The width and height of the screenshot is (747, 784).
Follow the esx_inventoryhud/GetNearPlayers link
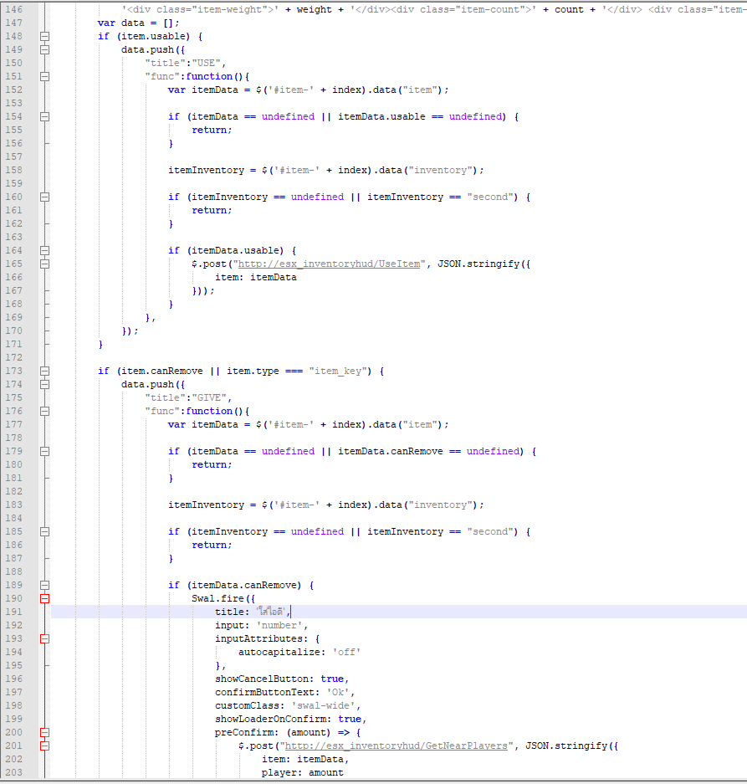pyautogui.click(x=396, y=746)
